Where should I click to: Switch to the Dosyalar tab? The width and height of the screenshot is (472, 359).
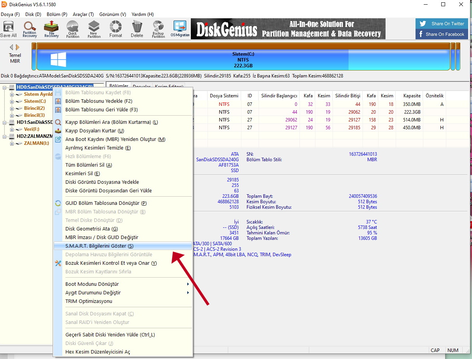[142, 86]
